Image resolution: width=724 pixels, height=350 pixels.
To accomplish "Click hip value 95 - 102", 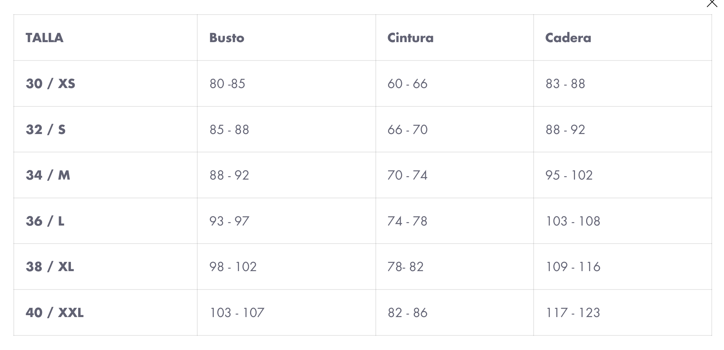I will pos(569,175).
